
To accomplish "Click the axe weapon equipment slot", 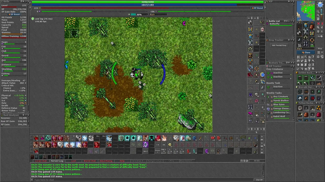I will (x=299, y=33).
